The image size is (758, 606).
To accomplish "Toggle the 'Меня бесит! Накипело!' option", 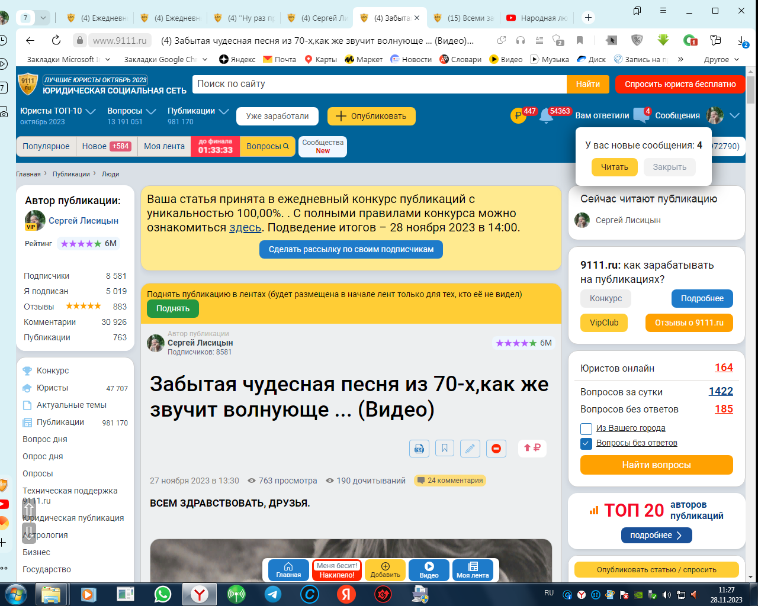I will pyautogui.click(x=336, y=570).
